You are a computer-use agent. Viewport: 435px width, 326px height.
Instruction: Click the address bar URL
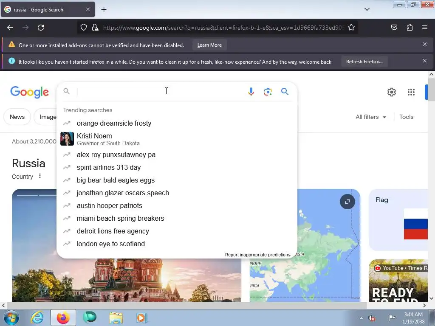[223, 28]
